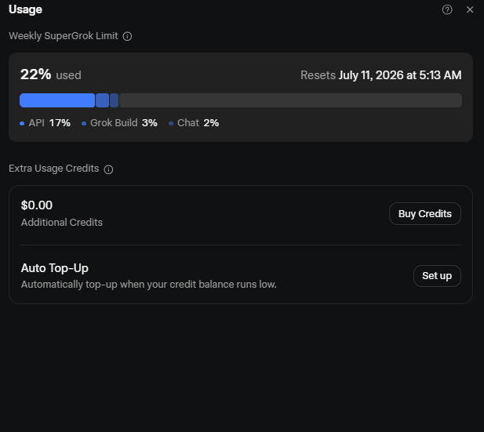The width and height of the screenshot is (484, 432).
Task: Click the bright blue API usage bar segment
Action: coord(57,100)
